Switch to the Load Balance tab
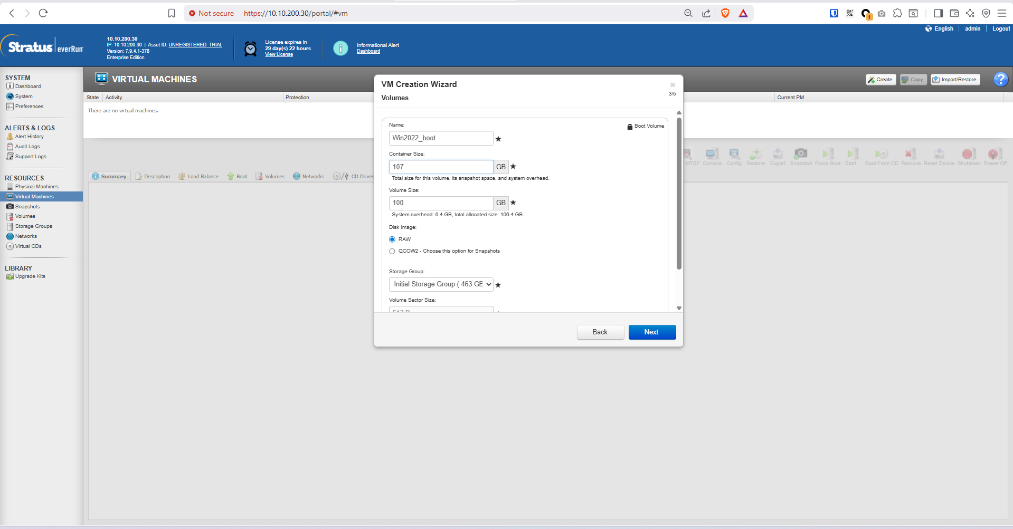 click(203, 177)
